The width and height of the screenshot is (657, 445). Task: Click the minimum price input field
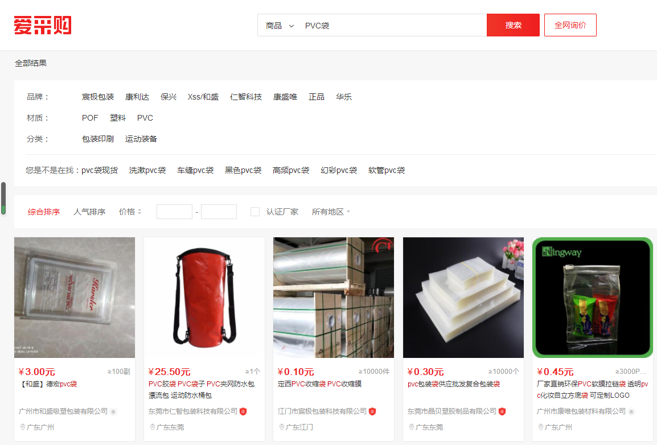[x=174, y=212]
